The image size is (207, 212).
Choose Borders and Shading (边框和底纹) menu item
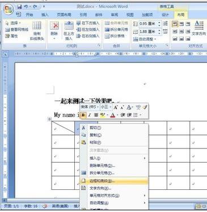coord(115,181)
